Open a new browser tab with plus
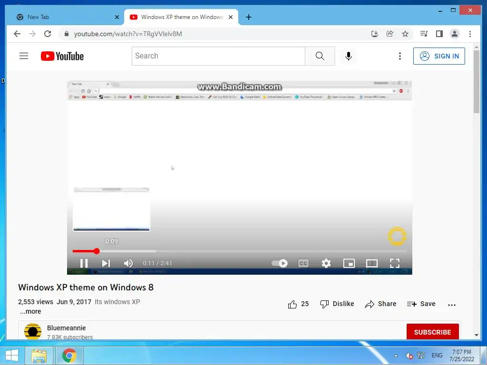 pyautogui.click(x=248, y=17)
